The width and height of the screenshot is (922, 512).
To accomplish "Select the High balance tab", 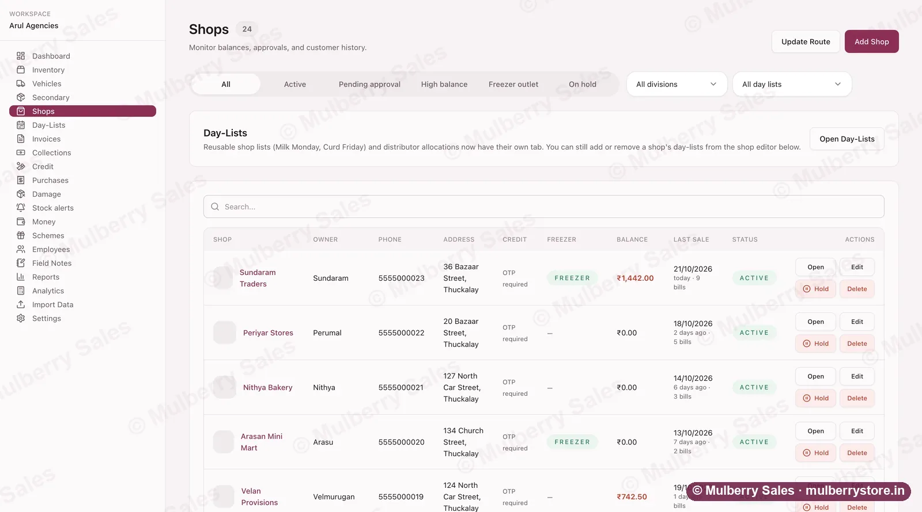I will click(x=444, y=84).
